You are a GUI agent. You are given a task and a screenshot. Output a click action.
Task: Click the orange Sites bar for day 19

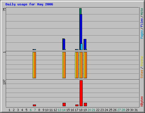point(86,65)
